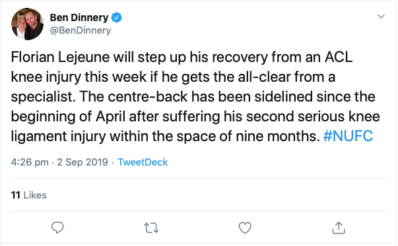Click the 4:26 pm timestamp
The height and width of the screenshot is (246, 398).
pos(30,162)
